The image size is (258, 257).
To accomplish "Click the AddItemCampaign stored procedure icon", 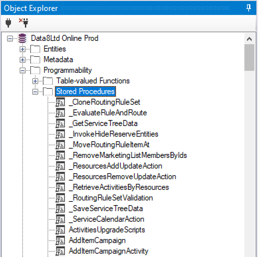I will 60,241.
